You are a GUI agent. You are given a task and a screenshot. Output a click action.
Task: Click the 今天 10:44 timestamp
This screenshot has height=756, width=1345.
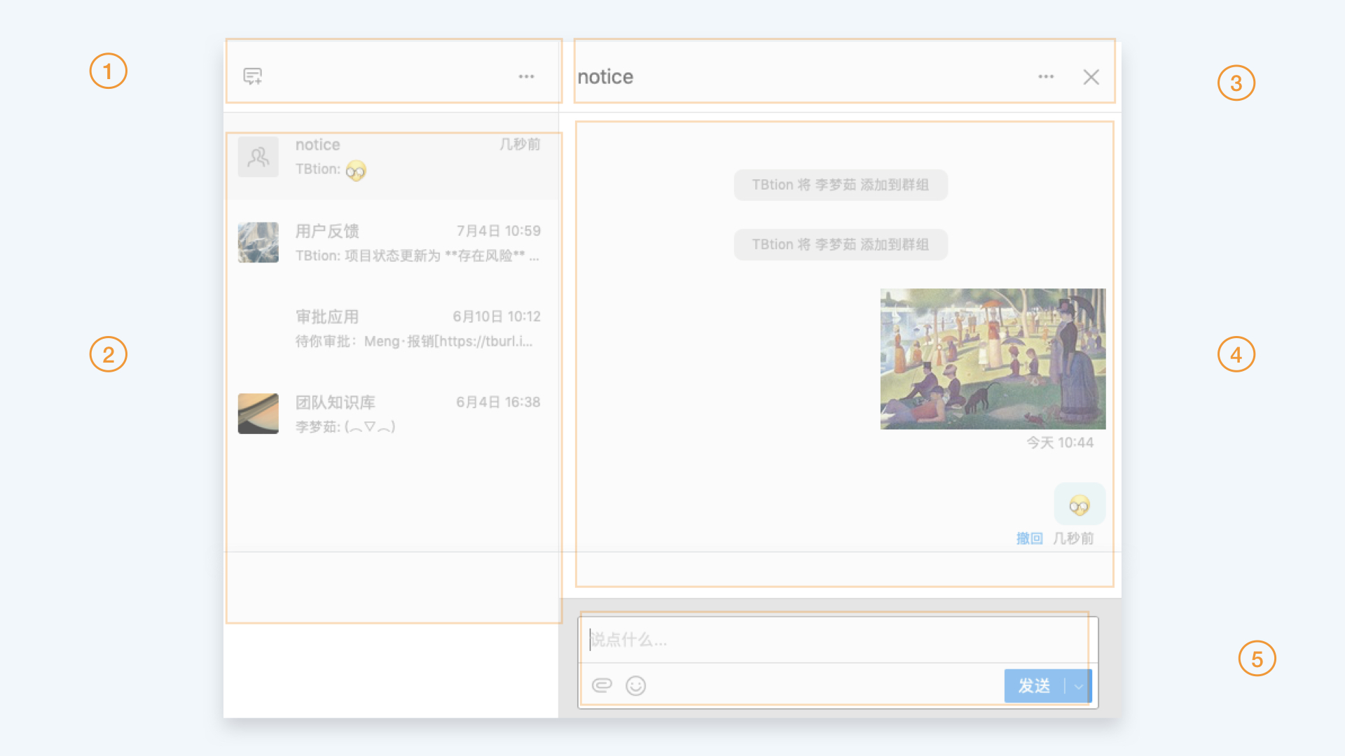click(1060, 442)
